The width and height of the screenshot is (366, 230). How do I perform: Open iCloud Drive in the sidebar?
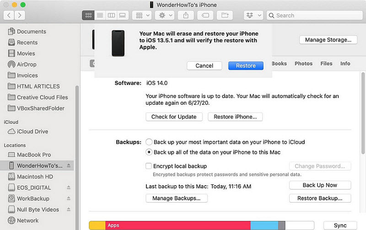tap(28, 132)
